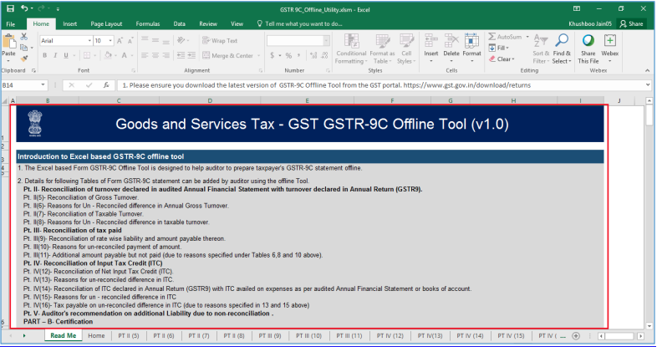Add a new sheet with plus icon
Screen dimensions: 657x347
pyautogui.click(x=576, y=335)
